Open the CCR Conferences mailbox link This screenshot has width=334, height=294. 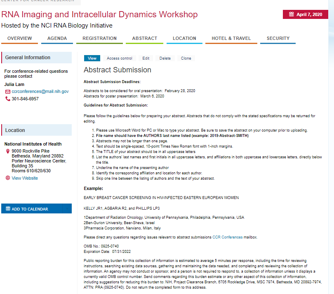(x=228, y=237)
